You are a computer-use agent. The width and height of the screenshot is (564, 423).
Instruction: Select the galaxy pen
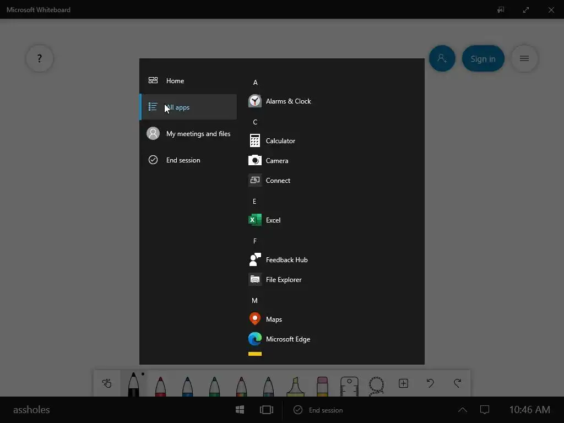[268, 386]
